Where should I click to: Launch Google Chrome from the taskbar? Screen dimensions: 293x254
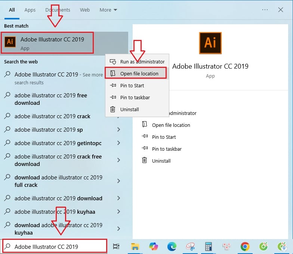coord(245,247)
